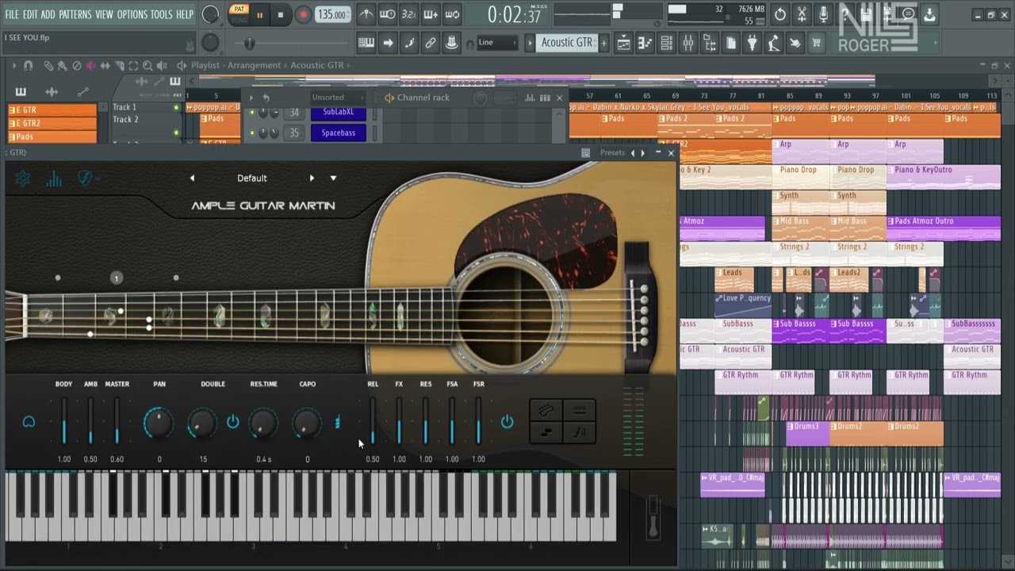Stop playback with the transport stop button
The image size is (1015, 571).
click(x=280, y=14)
